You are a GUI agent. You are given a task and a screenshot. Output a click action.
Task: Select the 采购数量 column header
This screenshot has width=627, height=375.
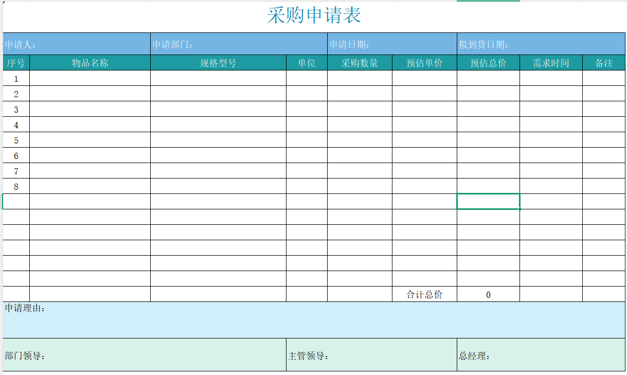point(359,63)
